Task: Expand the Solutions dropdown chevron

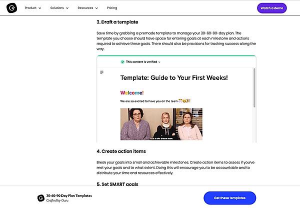Action: (x=67, y=8)
